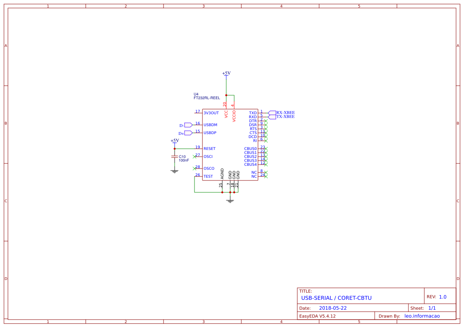Select the REV 1.0 value in title block
Image resolution: width=464 pixels, height=328 pixels.
point(443,297)
